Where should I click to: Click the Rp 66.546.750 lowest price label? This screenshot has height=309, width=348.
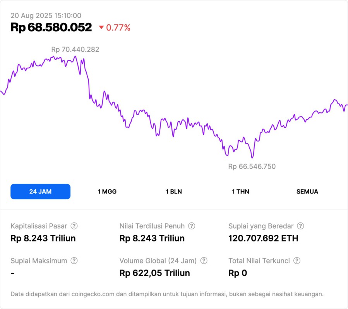tap(252, 166)
